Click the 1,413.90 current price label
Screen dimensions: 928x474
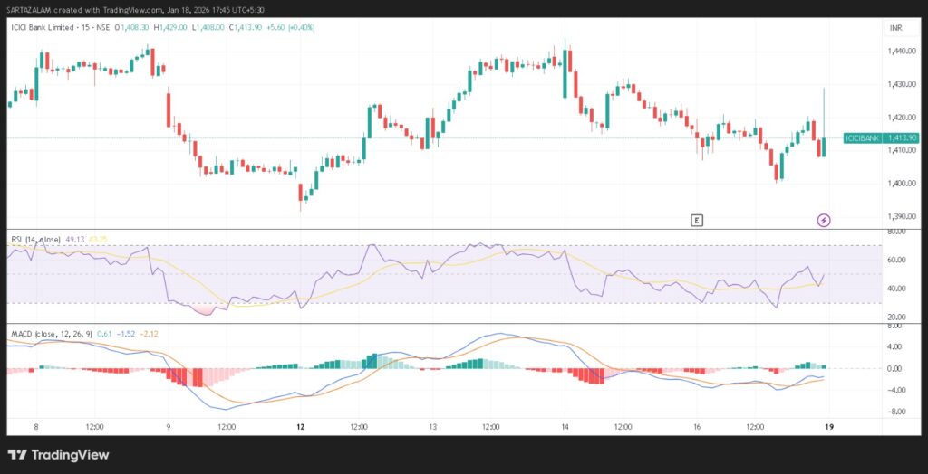pos(903,137)
